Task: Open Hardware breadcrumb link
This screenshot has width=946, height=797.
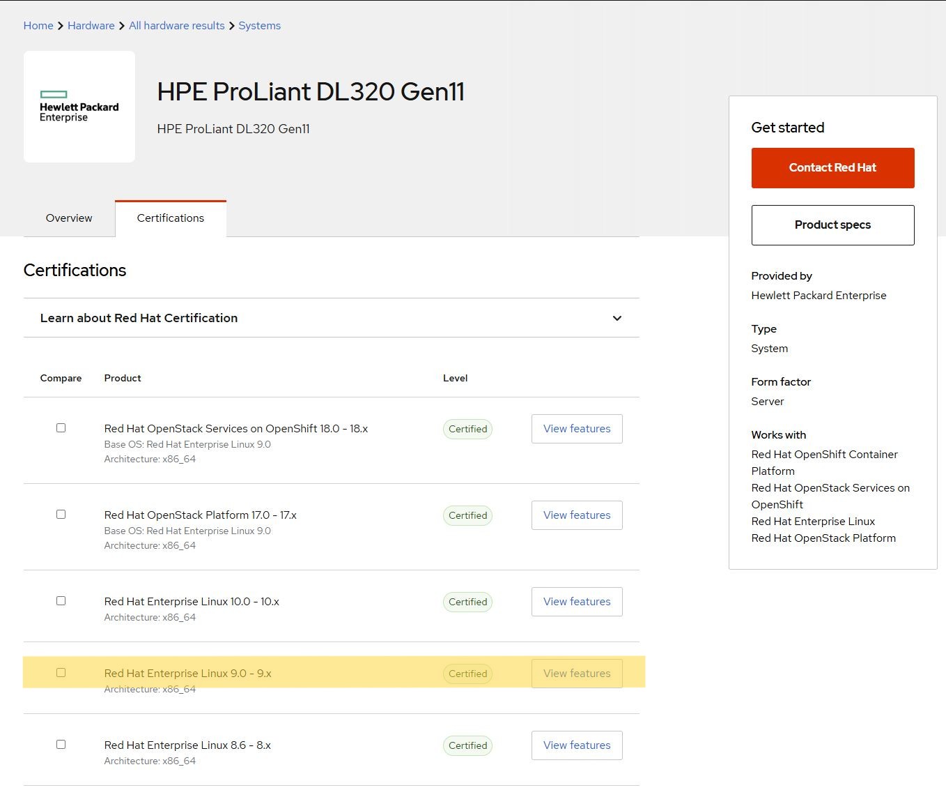Action: [91, 26]
